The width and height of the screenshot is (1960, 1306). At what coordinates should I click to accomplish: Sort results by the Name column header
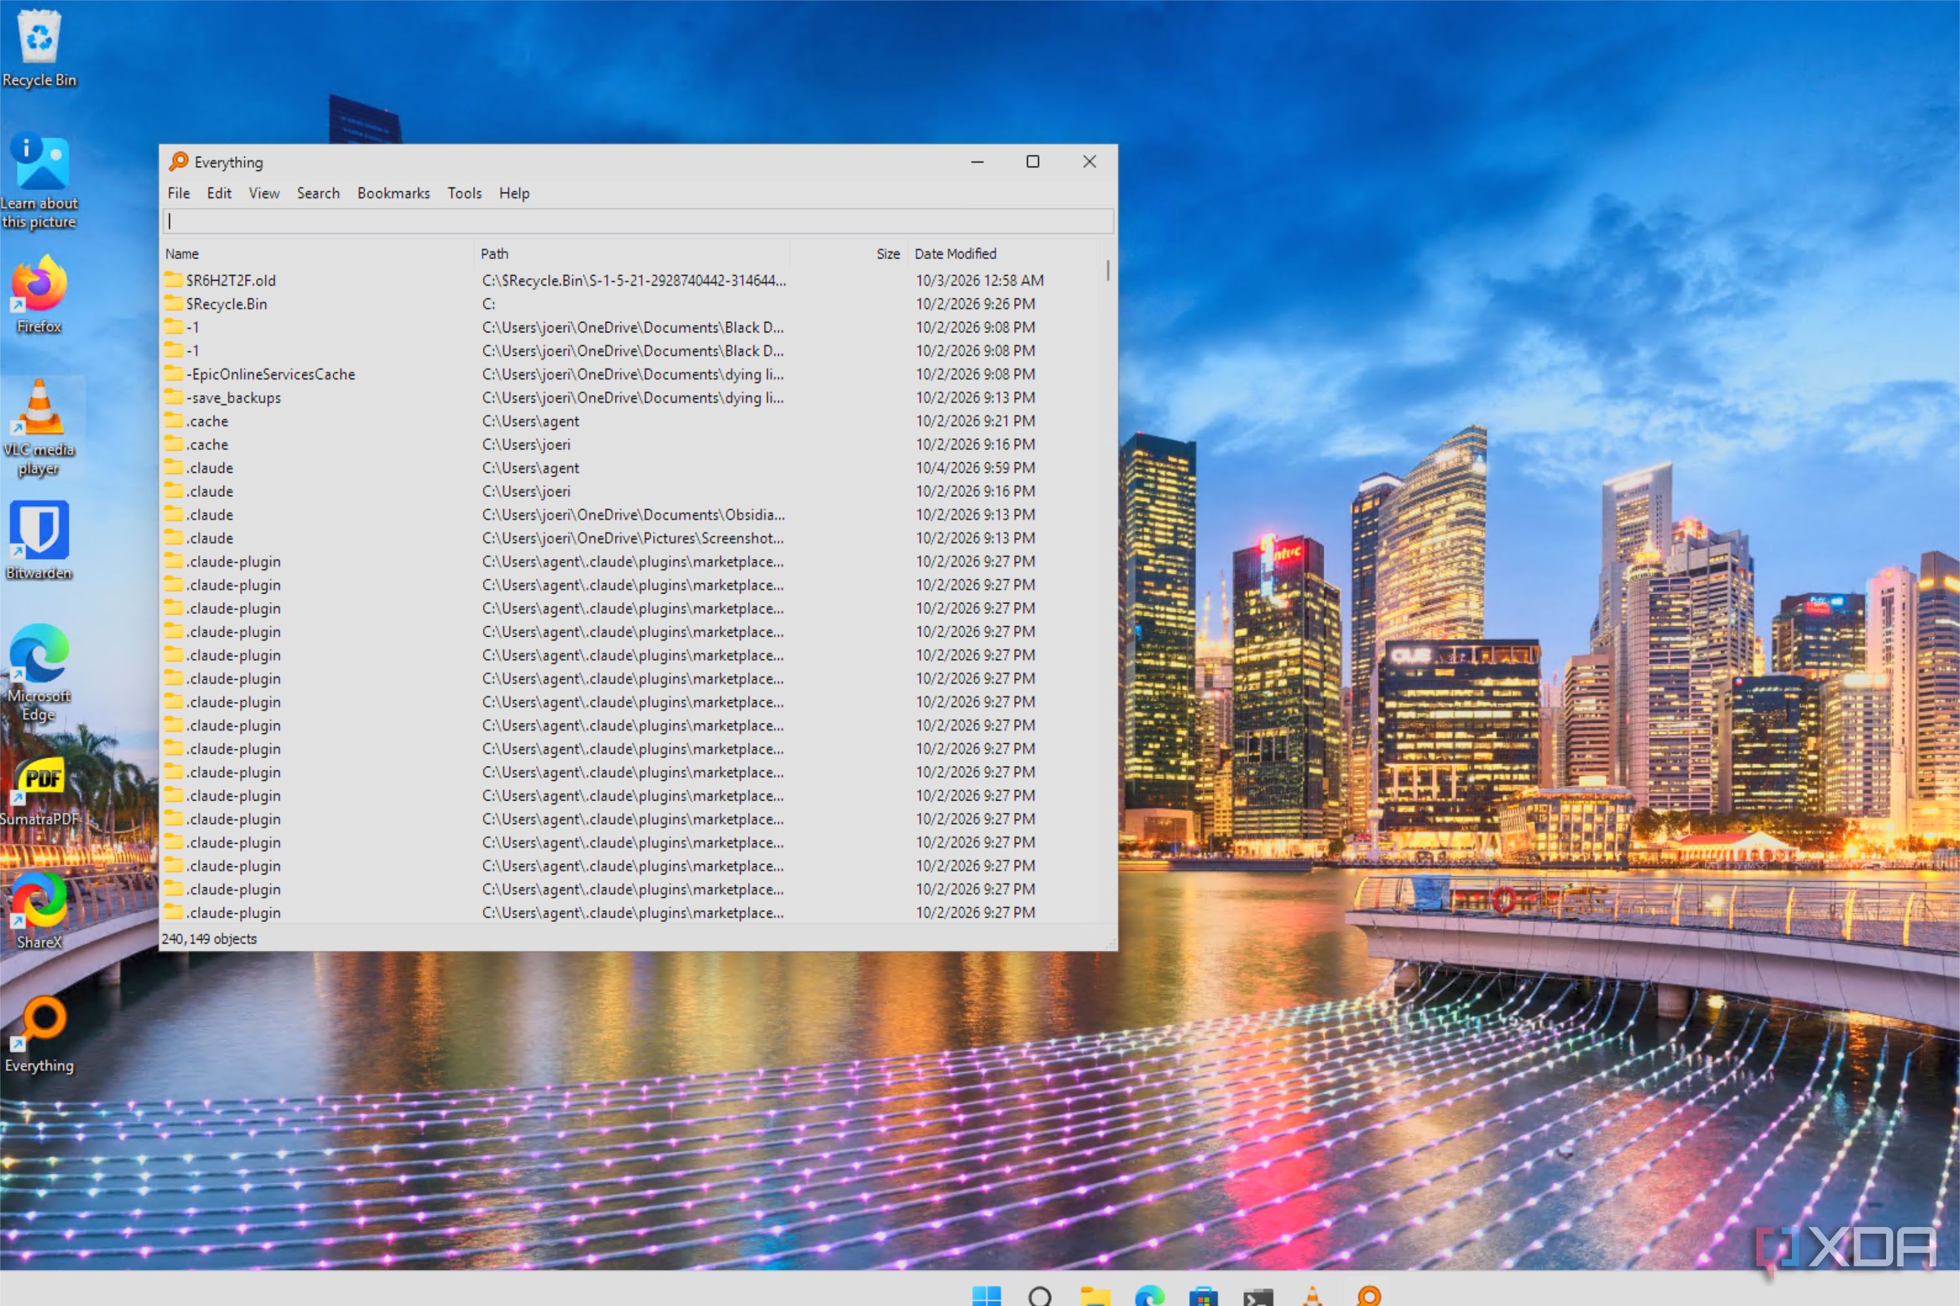pyautogui.click(x=317, y=253)
